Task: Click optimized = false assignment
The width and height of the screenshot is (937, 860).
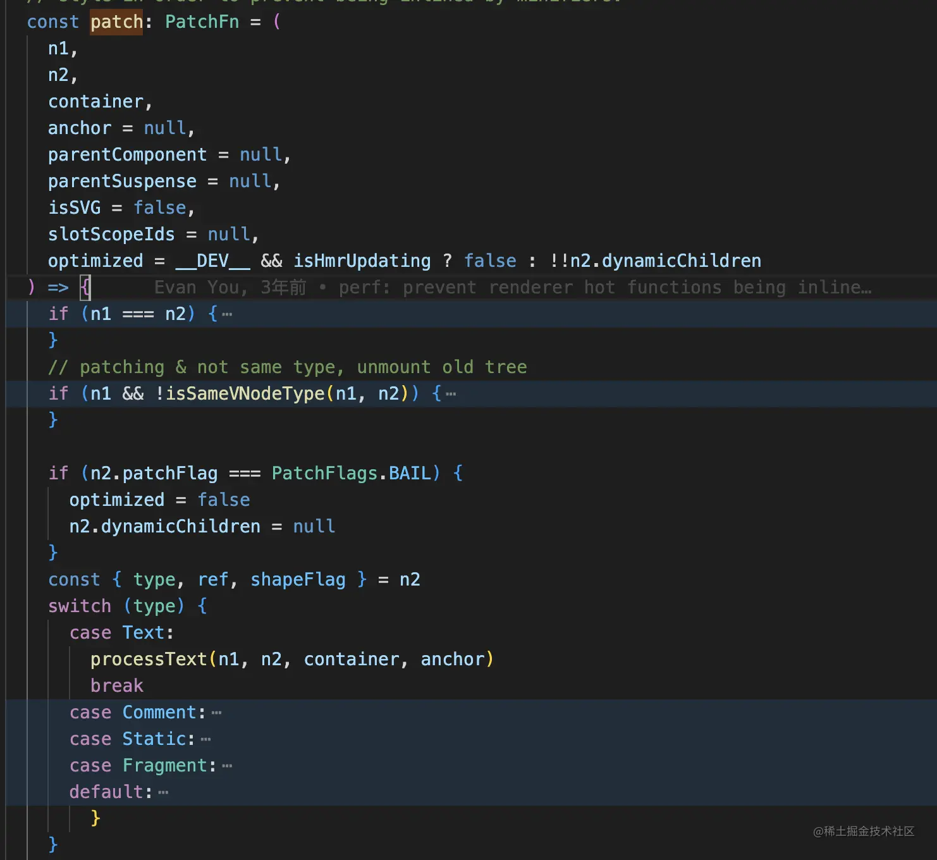Action: coord(159,500)
